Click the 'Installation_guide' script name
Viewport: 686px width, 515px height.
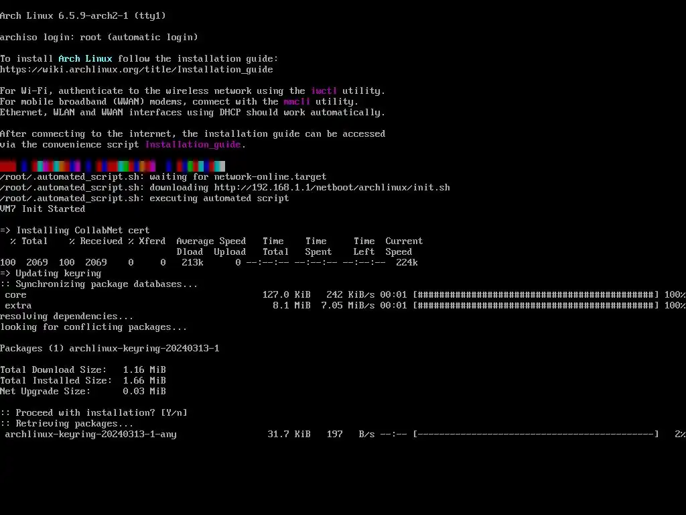(193, 145)
